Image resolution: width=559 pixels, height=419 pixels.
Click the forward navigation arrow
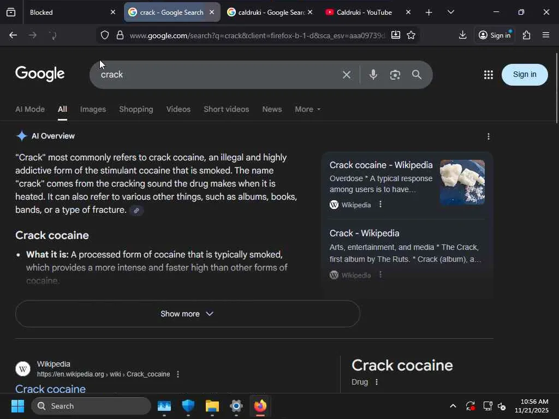coord(32,35)
